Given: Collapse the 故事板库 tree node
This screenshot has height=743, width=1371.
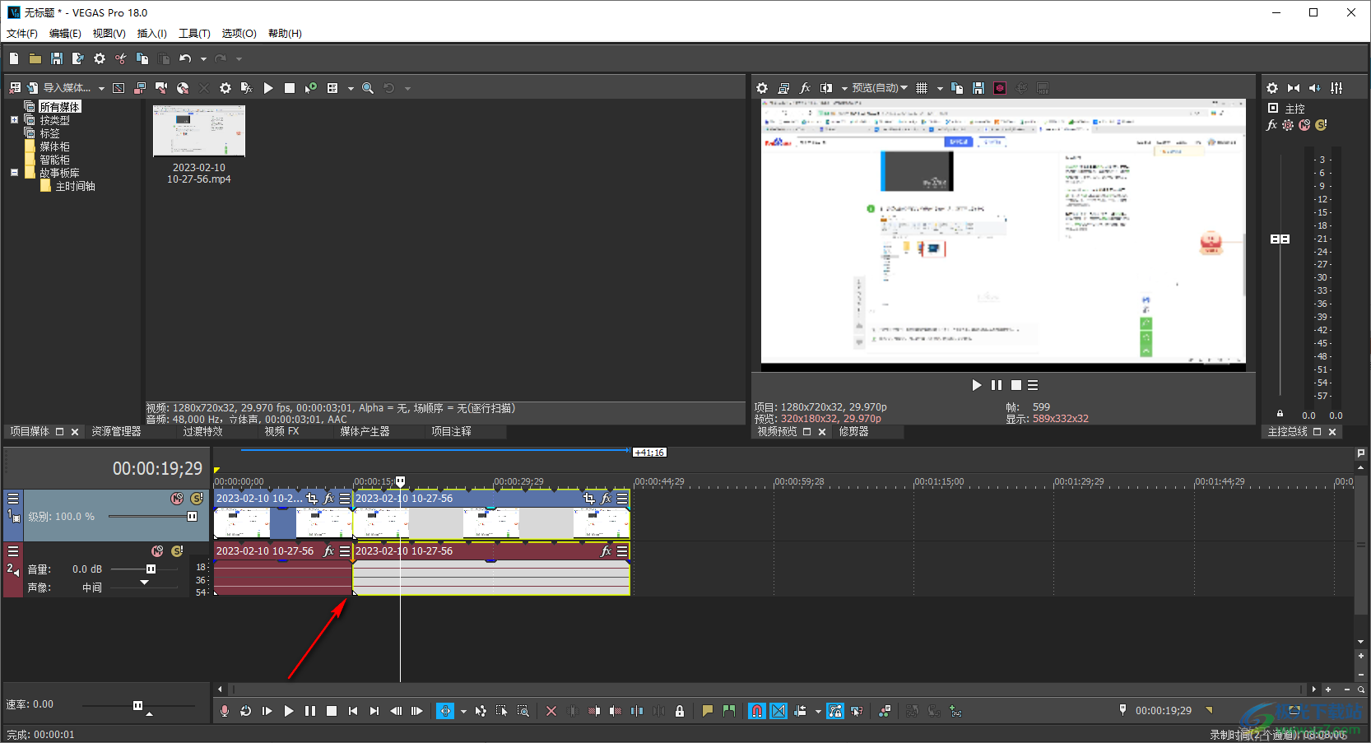Looking at the screenshot, I should click(14, 173).
